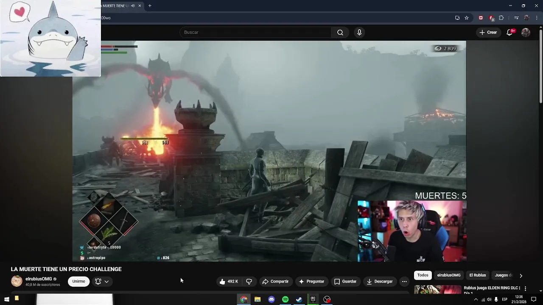Like the video with the thumbs-up button
This screenshot has height=305, width=543.
tap(228, 281)
